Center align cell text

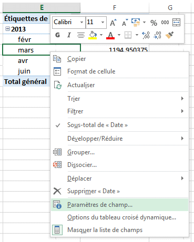[x=81, y=35]
